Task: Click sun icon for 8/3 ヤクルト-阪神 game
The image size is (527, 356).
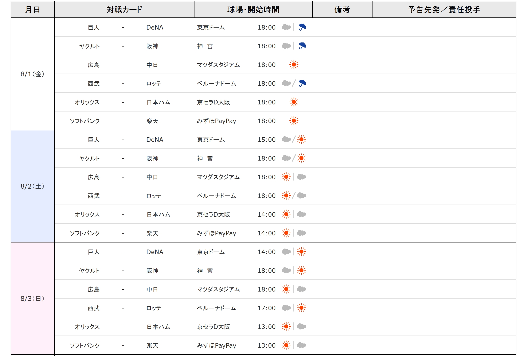Action: 301,270
